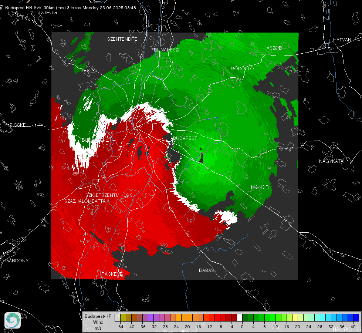Click the -24 value on the legend scale
362x333 pixels.
pyautogui.click(x=176, y=327)
